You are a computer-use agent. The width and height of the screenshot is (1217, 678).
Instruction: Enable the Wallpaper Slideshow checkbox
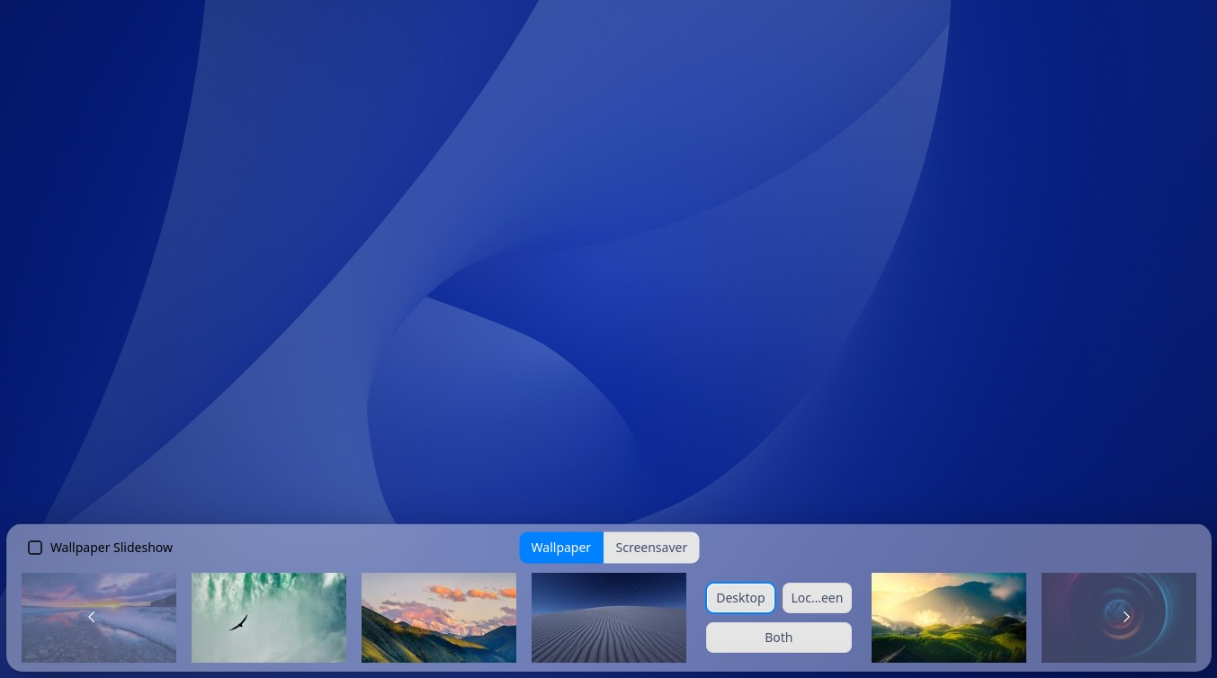click(x=35, y=548)
